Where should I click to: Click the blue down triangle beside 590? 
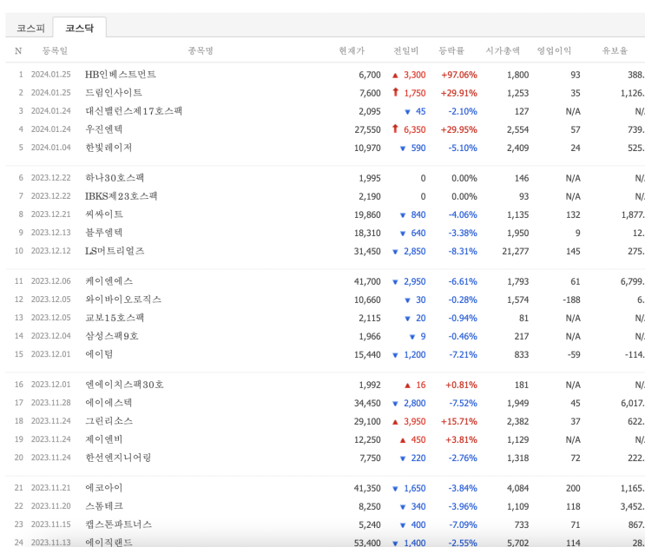pyautogui.click(x=403, y=148)
